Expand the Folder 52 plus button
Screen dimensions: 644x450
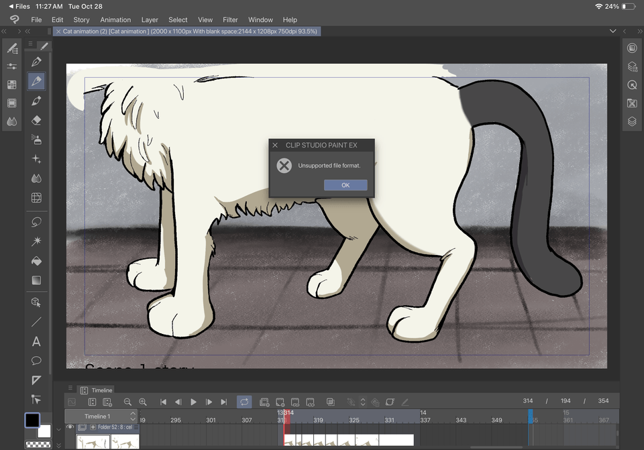tap(93, 427)
